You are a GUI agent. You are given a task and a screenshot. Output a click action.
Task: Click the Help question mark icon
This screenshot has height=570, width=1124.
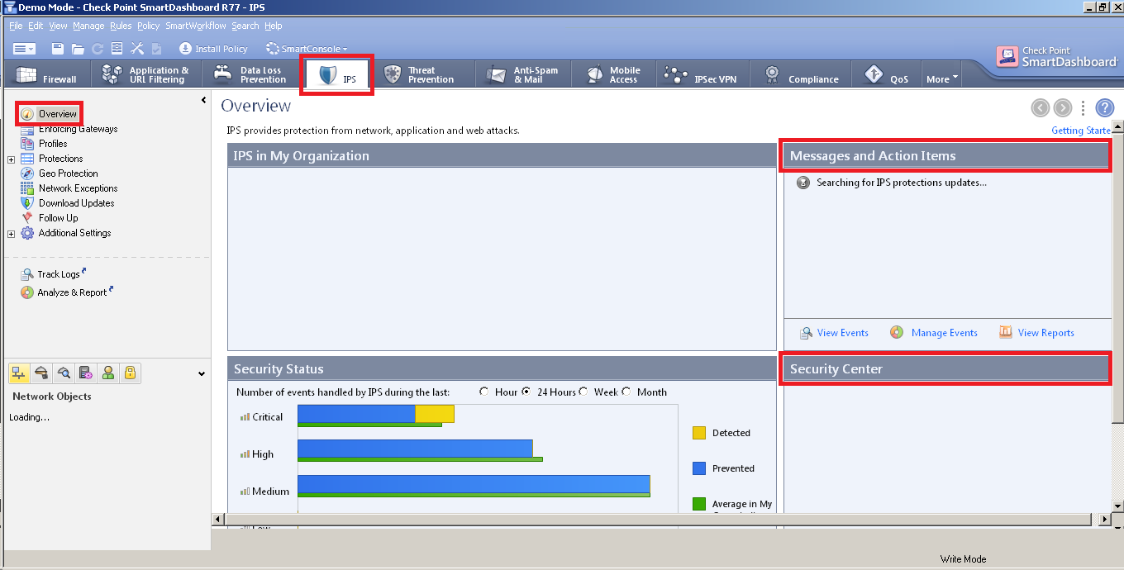pyautogui.click(x=1104, y=107)
